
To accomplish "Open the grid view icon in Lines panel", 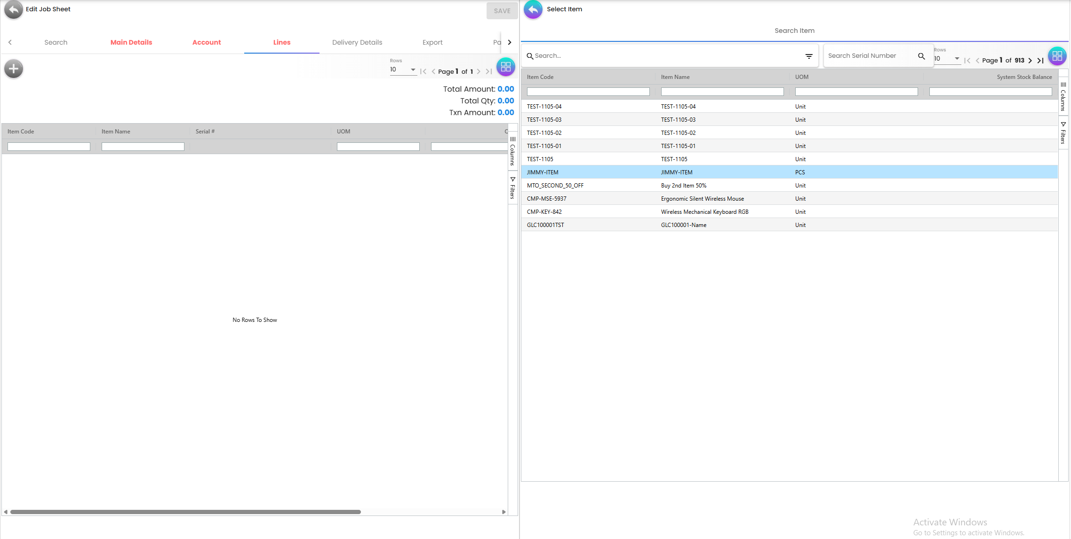I will (506, 67).
